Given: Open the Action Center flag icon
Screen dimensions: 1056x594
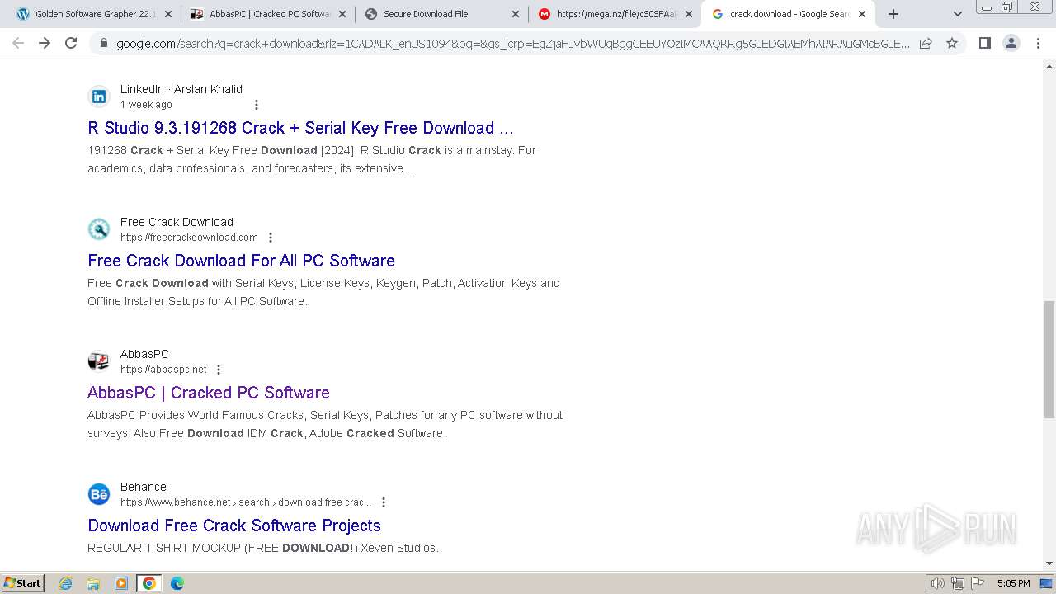Looking at the screenshot, I should pyautogui.click(x=977, y=583).
